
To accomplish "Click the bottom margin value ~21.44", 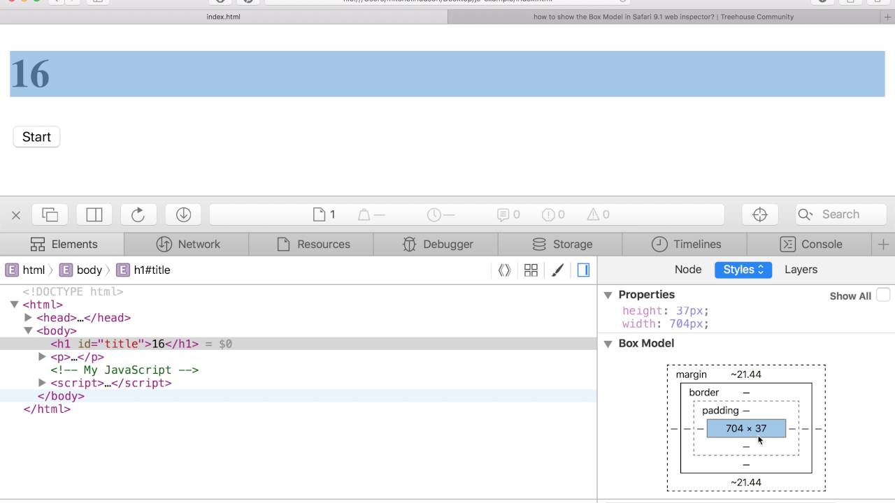I will click(746, 482).
